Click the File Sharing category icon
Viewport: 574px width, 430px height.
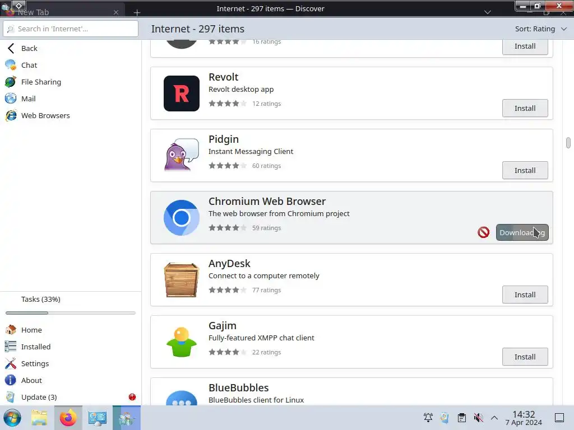(x=11, y=82)
